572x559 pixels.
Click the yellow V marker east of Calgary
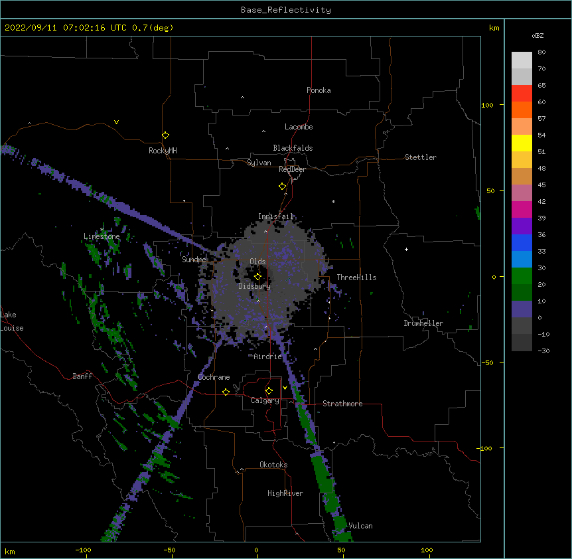(285, 388)
